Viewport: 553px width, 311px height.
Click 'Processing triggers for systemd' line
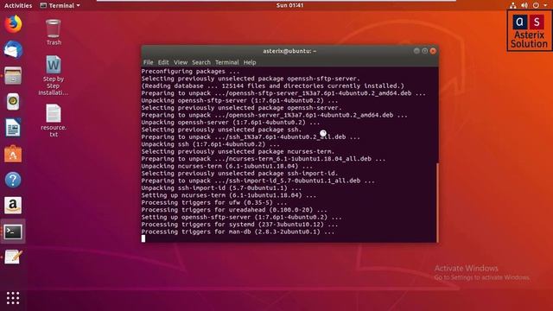coord(239,225)
